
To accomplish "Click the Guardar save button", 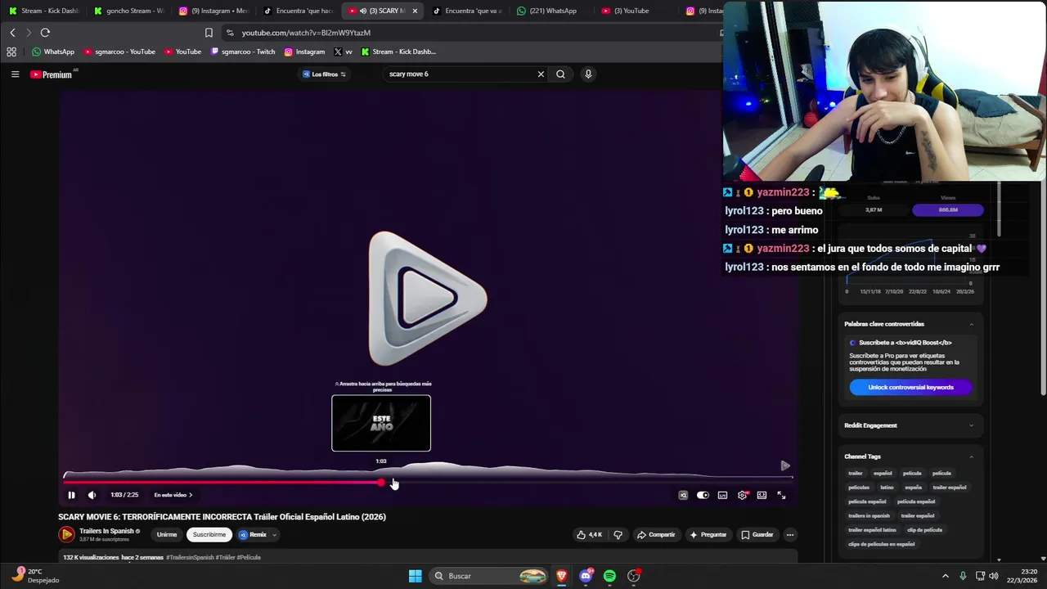I will pos(757,535).
